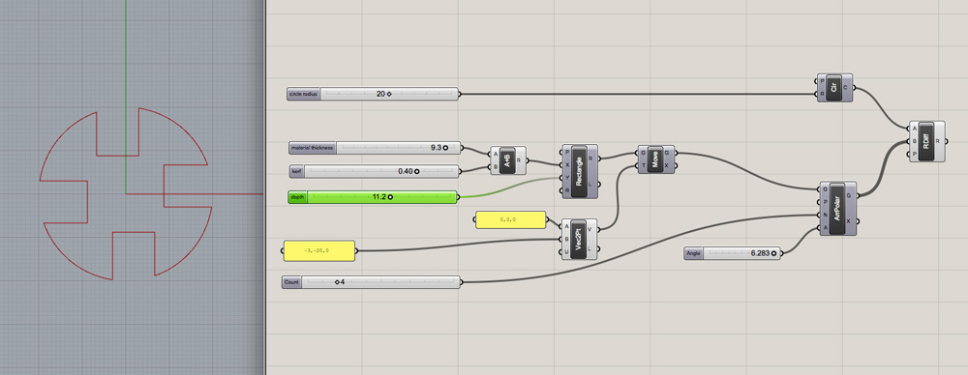Select the 'Count' slider label
This screenshot has height=375, width=968.
pyautogui.click(x=292, y=282)
